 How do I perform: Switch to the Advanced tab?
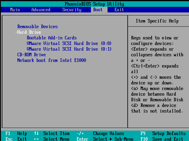pyautogui.click(x=41, y=10)
